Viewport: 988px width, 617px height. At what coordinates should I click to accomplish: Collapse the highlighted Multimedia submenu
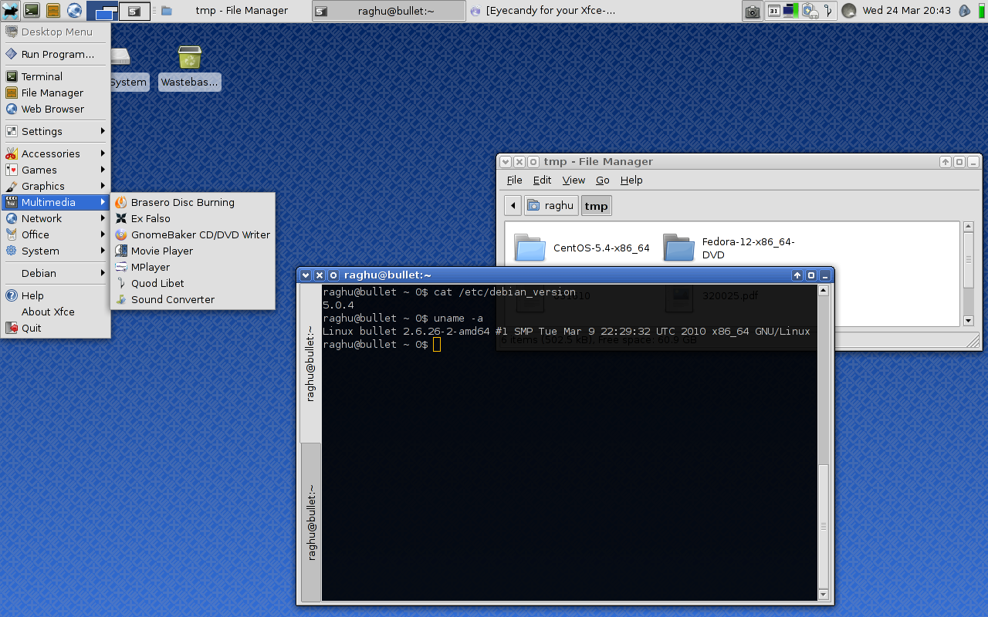[56, 202]
